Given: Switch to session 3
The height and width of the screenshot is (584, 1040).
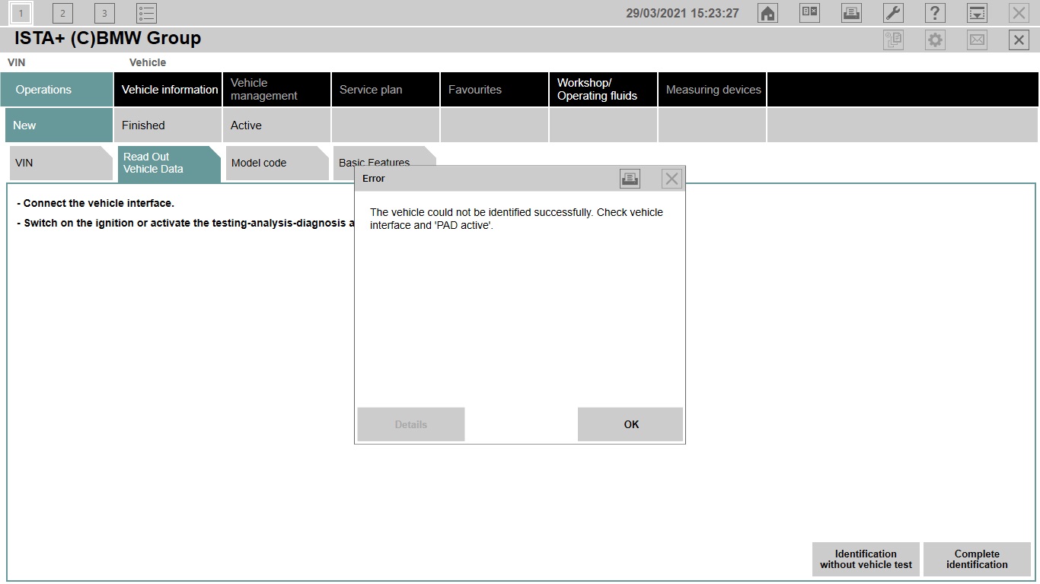Looking at the screenshot, I should coord(104,13).
